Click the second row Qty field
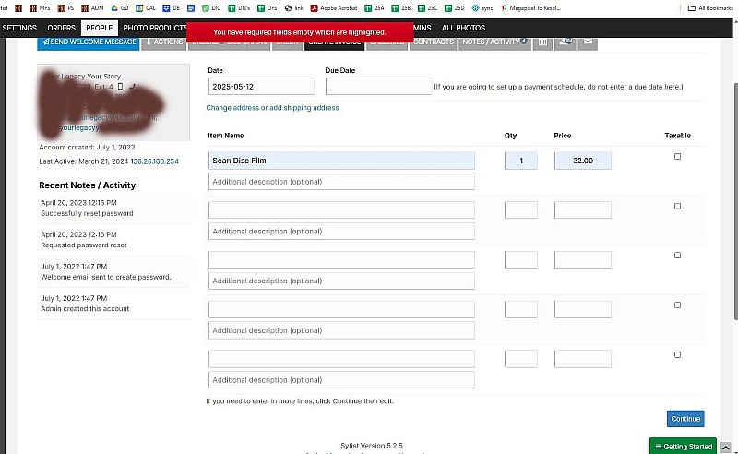Image resolution: width=738 pixels, height=454 pixels. click(521, 210)
